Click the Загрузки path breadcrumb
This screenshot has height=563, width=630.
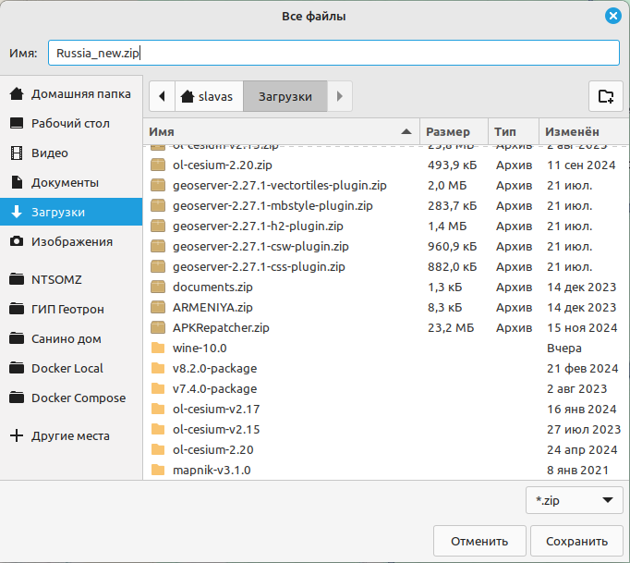click(x=285, y=96)
